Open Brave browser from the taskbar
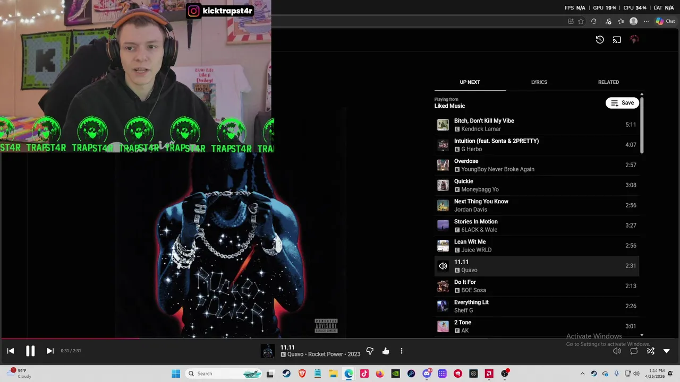This screenshot has width=680, height=382. coord(302,374)
